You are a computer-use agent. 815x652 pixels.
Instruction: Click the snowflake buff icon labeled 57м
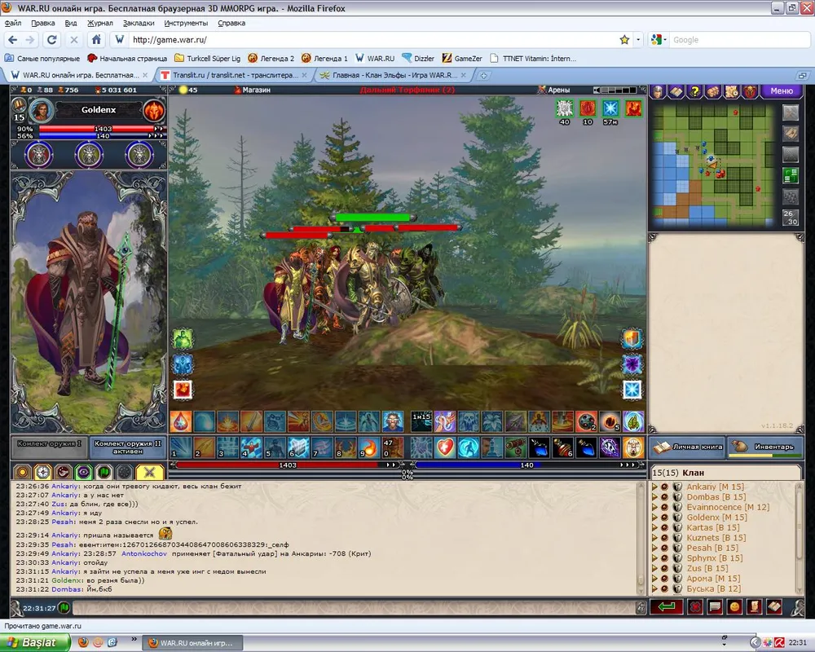click(x=610, y=108)
